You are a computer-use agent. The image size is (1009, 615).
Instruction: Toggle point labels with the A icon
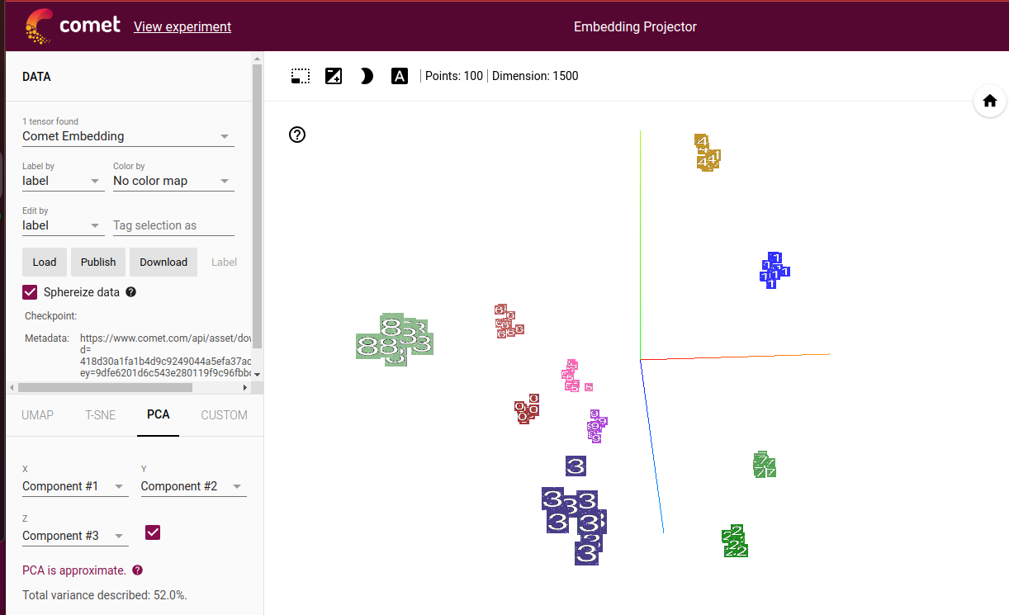pyautogui.click(x=399, y=75)
